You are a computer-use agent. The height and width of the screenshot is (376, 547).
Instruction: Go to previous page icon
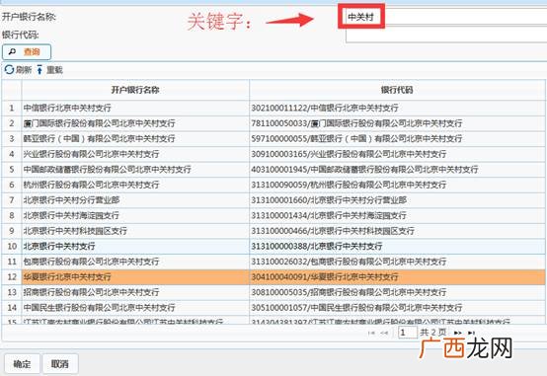tap(384, 334)
